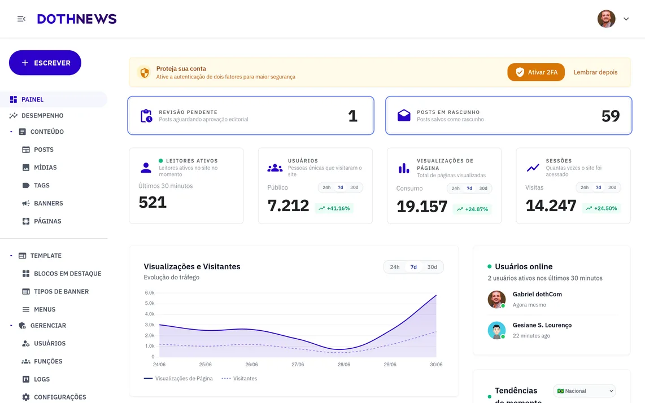Click the LOGS icon
The image size is (645, 403).
pos(26,379)
